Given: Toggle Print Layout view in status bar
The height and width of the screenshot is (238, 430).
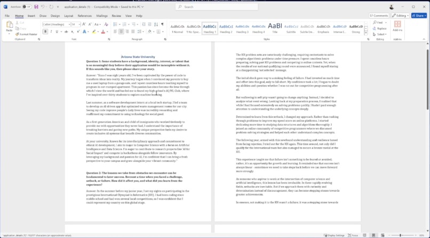Looking at the screenshot, I should [373, 235].
